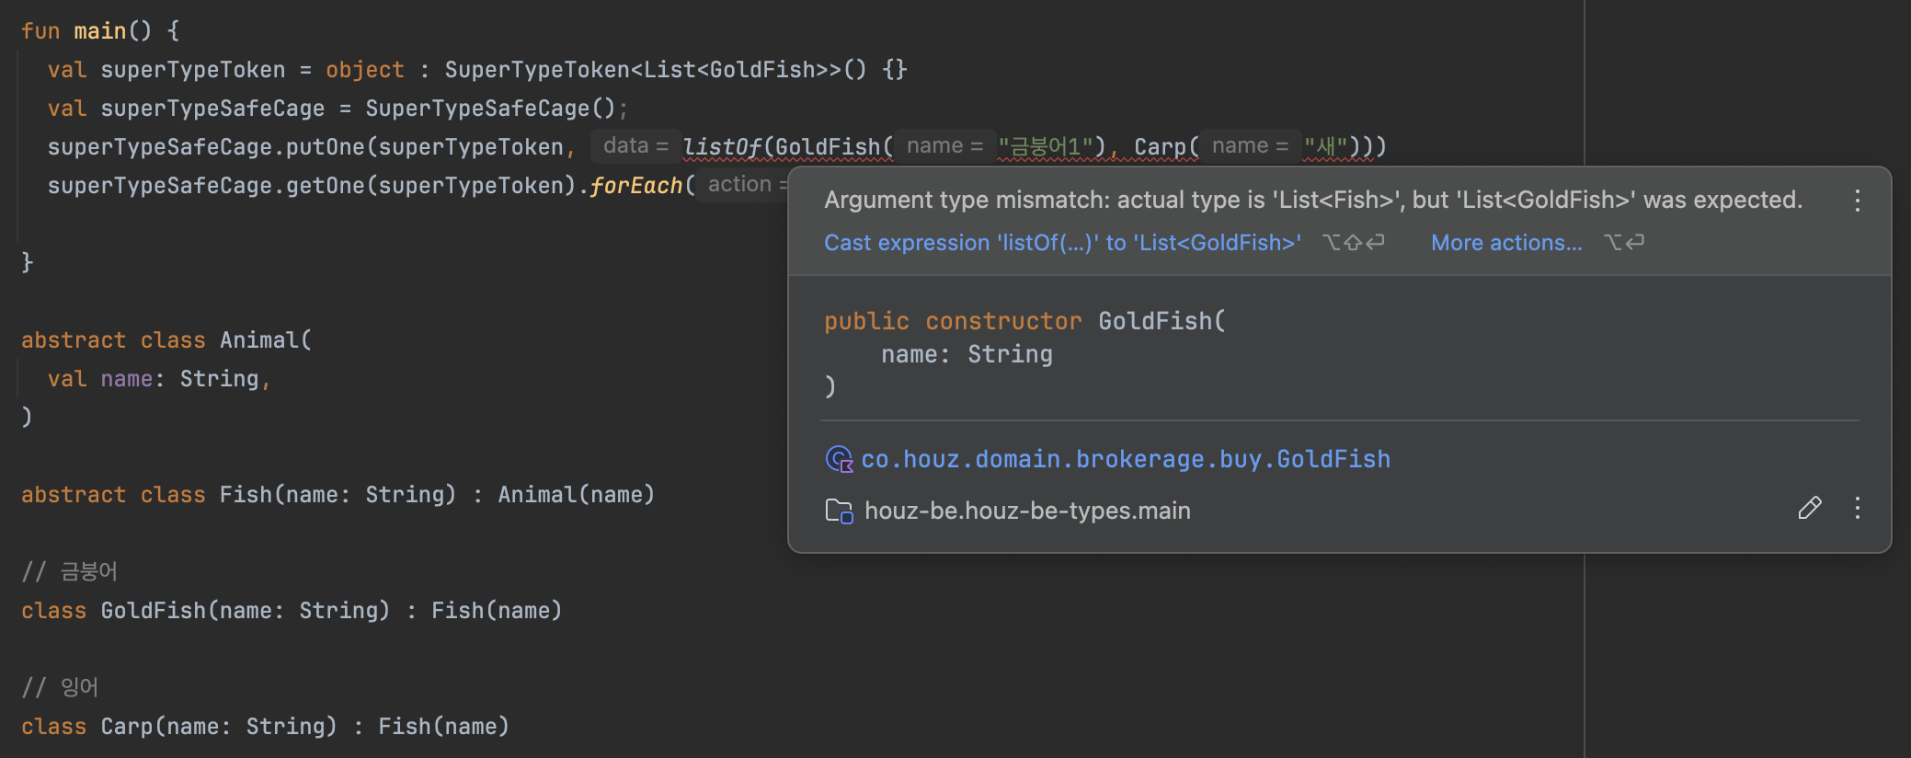Click the houz-be.houz-be-types.main module label

coord(1027,511)
